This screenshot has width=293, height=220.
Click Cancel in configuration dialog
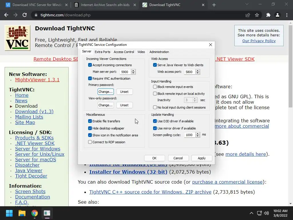pos(178,158)
